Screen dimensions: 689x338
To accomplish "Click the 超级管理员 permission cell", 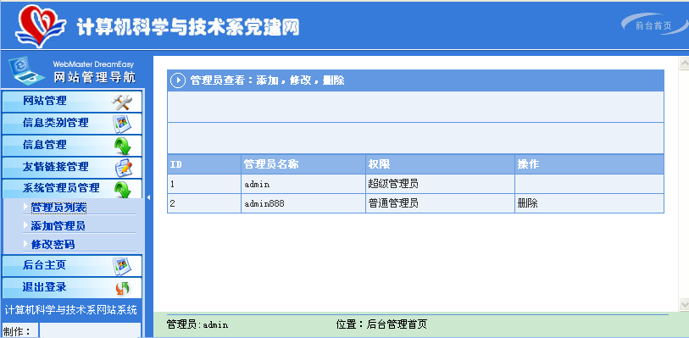I will coord(440,184).
